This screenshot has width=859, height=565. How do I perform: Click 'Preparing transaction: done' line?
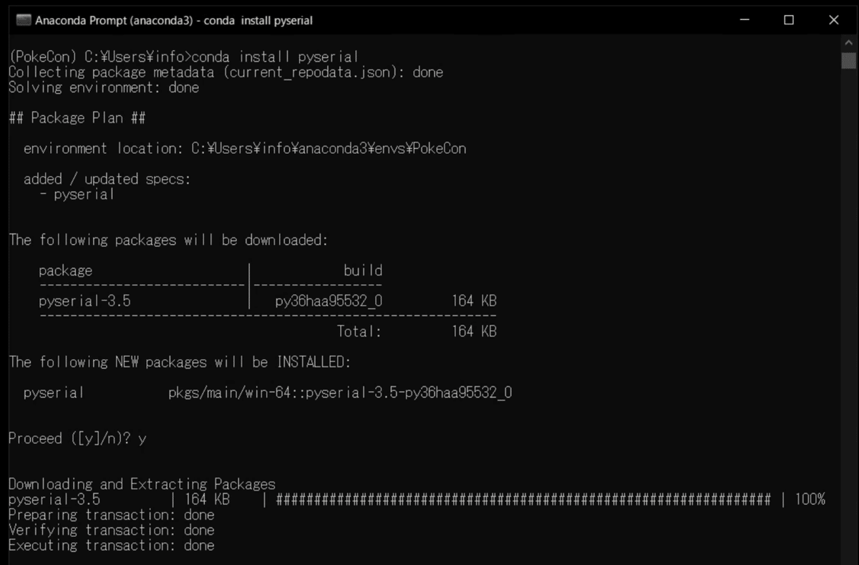112,515
